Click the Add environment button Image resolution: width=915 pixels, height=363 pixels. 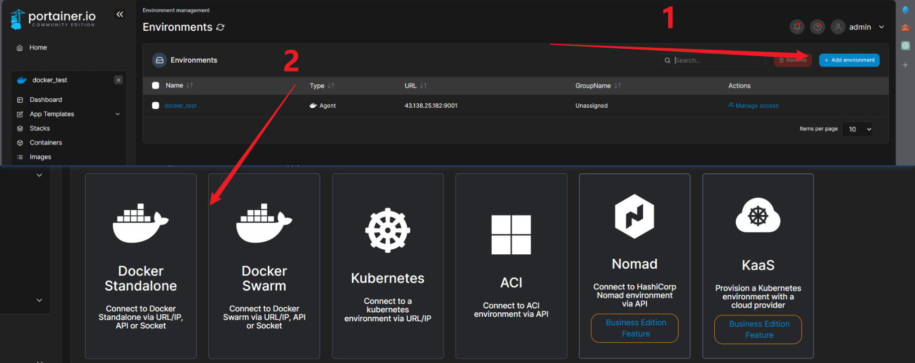click(849, 60)
